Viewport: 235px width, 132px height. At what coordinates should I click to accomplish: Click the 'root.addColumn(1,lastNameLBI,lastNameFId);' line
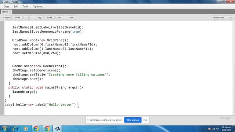coord(53,49)
